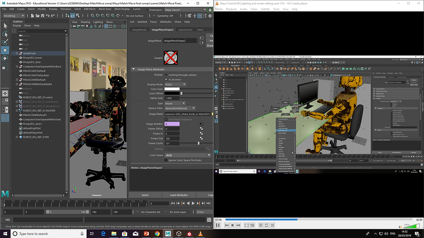Open viewport Shading menu

click(x=85, y=22)
